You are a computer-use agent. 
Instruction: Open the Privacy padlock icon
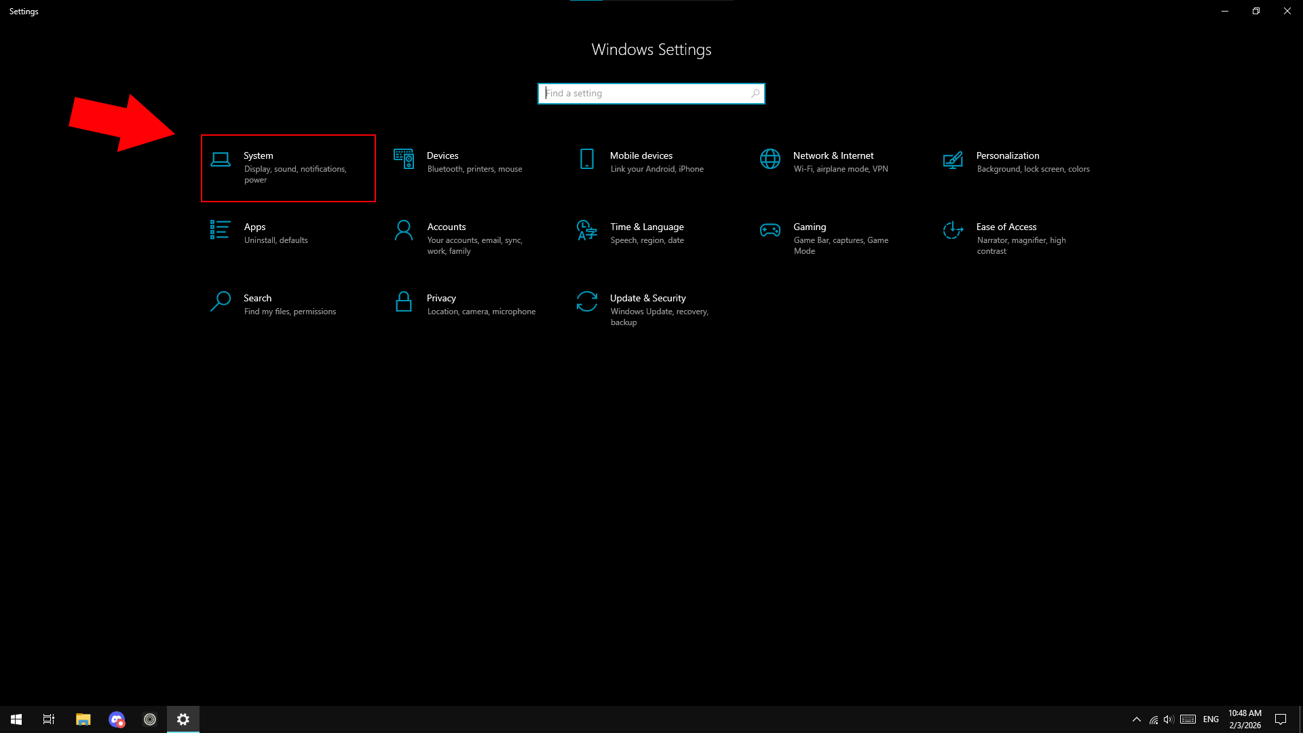coord(404,302)
